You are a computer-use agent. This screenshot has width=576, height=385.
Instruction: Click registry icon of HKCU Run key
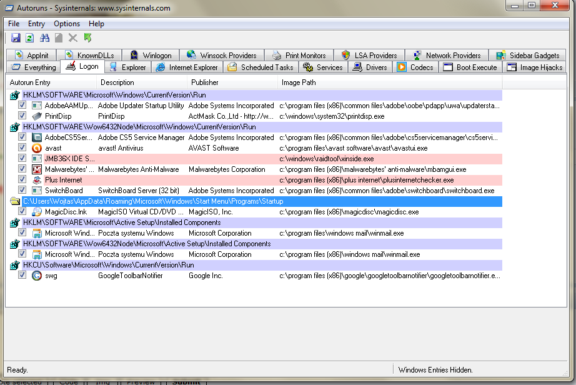click(15, 265)
